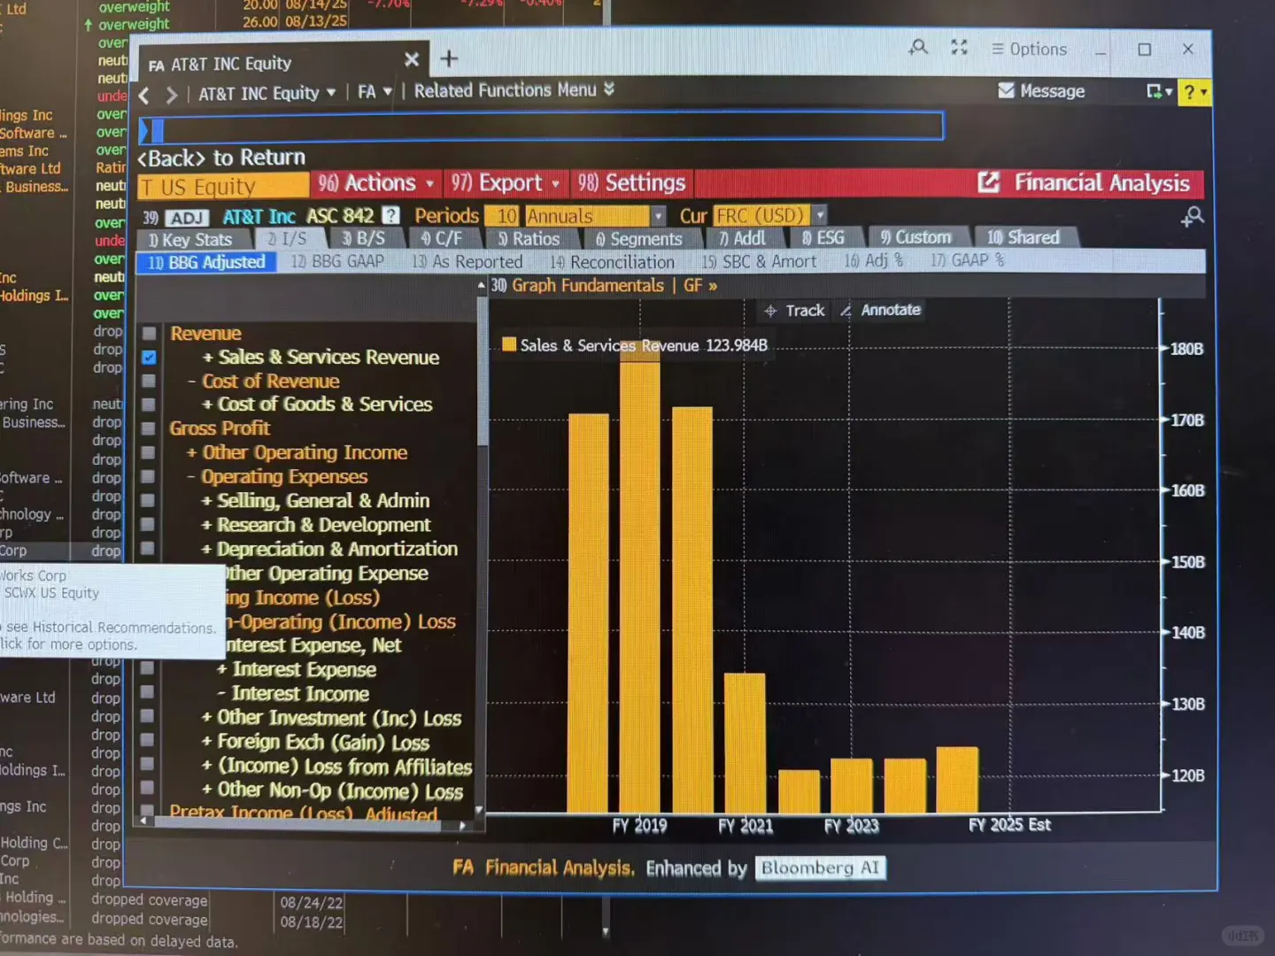This screenshot has width=1275, height=956.
Task: Switch to the Ratios tab
Action: tap(534, 238)
